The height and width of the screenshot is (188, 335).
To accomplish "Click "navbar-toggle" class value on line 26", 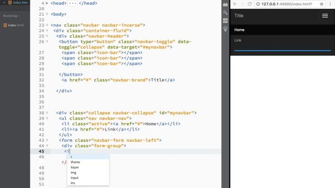I will click(155, 42).
